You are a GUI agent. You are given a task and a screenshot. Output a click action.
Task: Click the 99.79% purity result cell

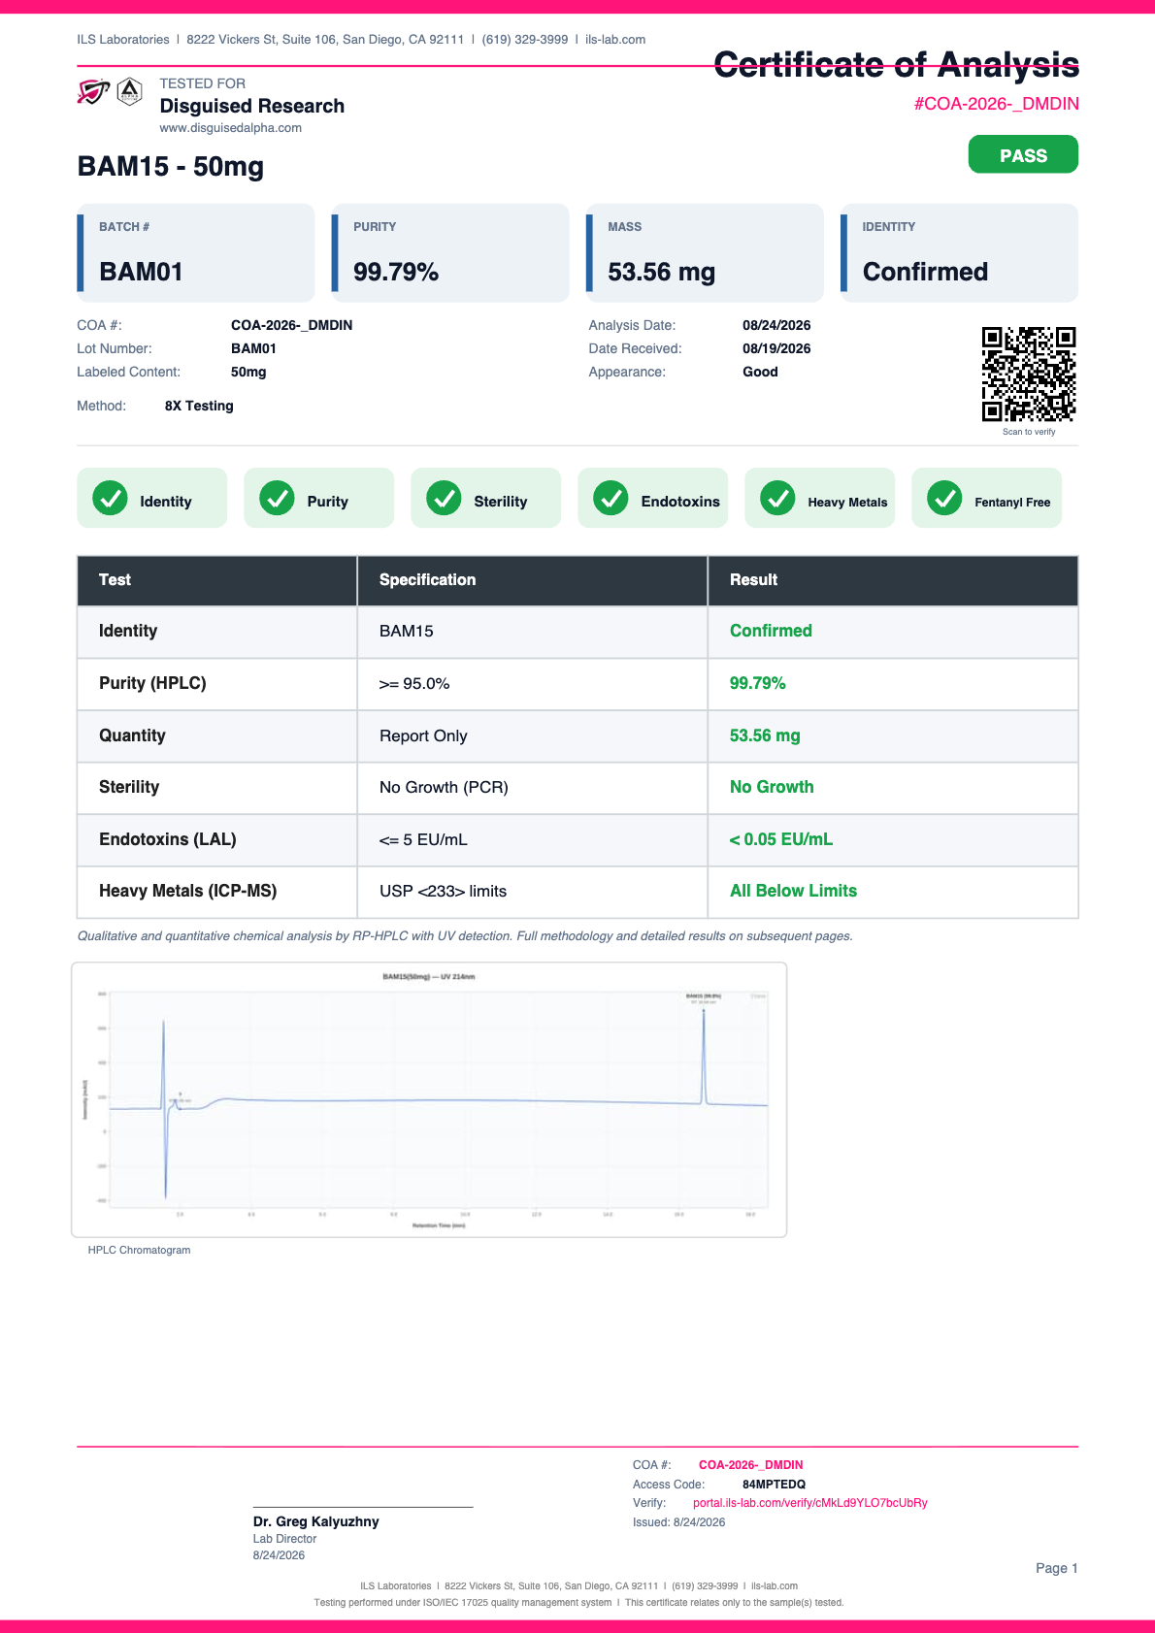pyautogui.click(x=893, y=684)
